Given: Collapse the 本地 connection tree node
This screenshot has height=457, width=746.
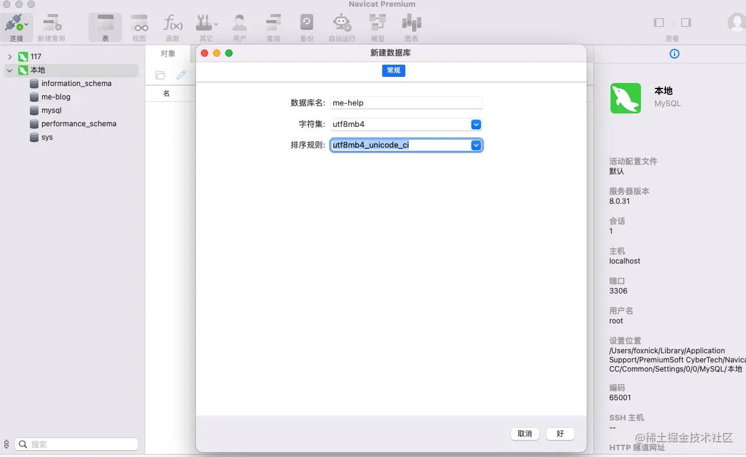Looking at the screenshot, I should click(10, 70).
